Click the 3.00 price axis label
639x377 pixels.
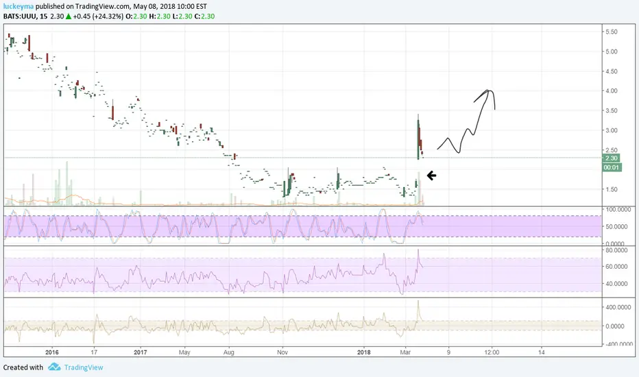(612, 130)
